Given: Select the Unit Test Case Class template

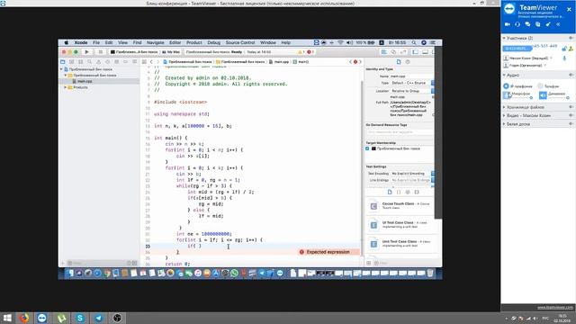Looking at the screenshot, I should [402, 244].
